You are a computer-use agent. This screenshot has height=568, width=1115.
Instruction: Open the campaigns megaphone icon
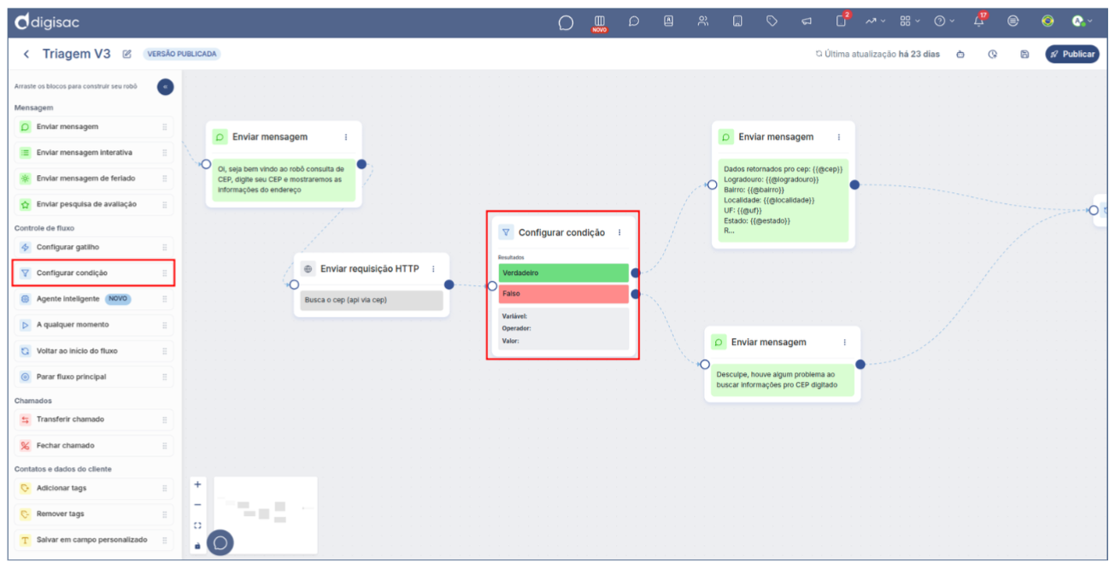(x=806, y=21)
